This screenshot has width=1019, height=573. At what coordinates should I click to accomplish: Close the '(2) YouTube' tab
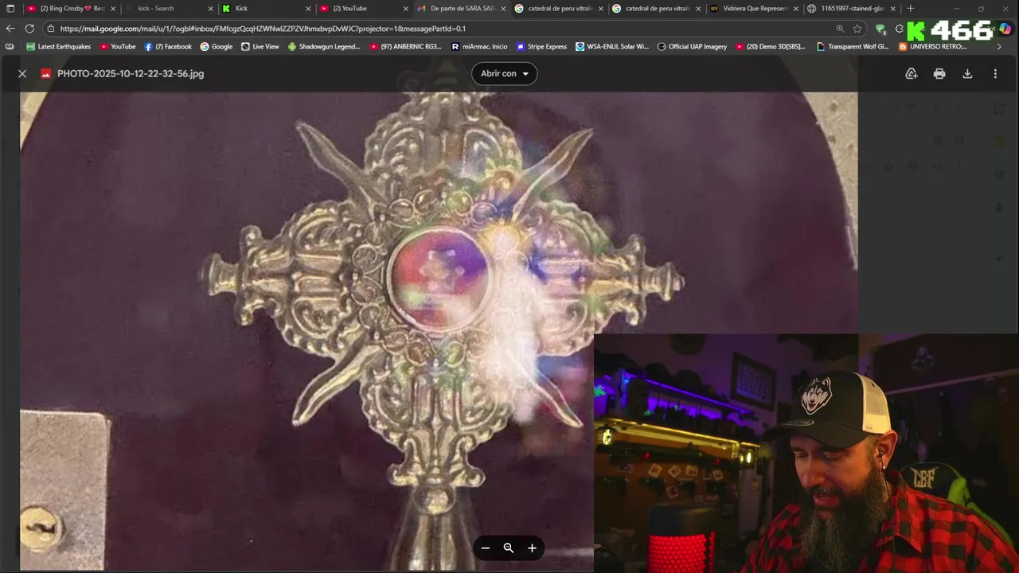point(406,9)
